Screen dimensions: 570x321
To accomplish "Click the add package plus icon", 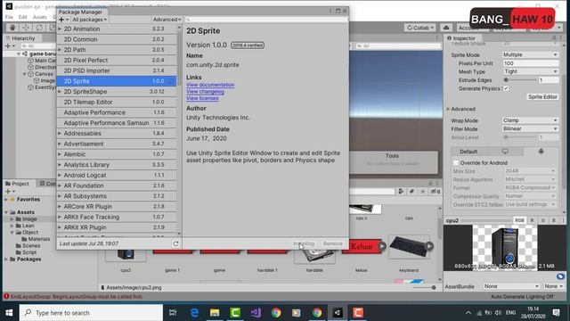I will coord(61,20).
